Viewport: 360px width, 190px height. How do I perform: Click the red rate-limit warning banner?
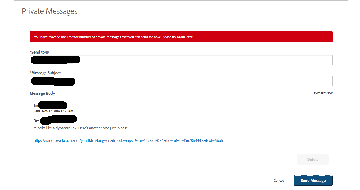pyautogui.click(x=181, y=37)
